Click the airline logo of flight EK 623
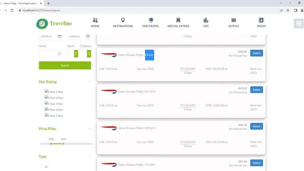 point(109,91)
